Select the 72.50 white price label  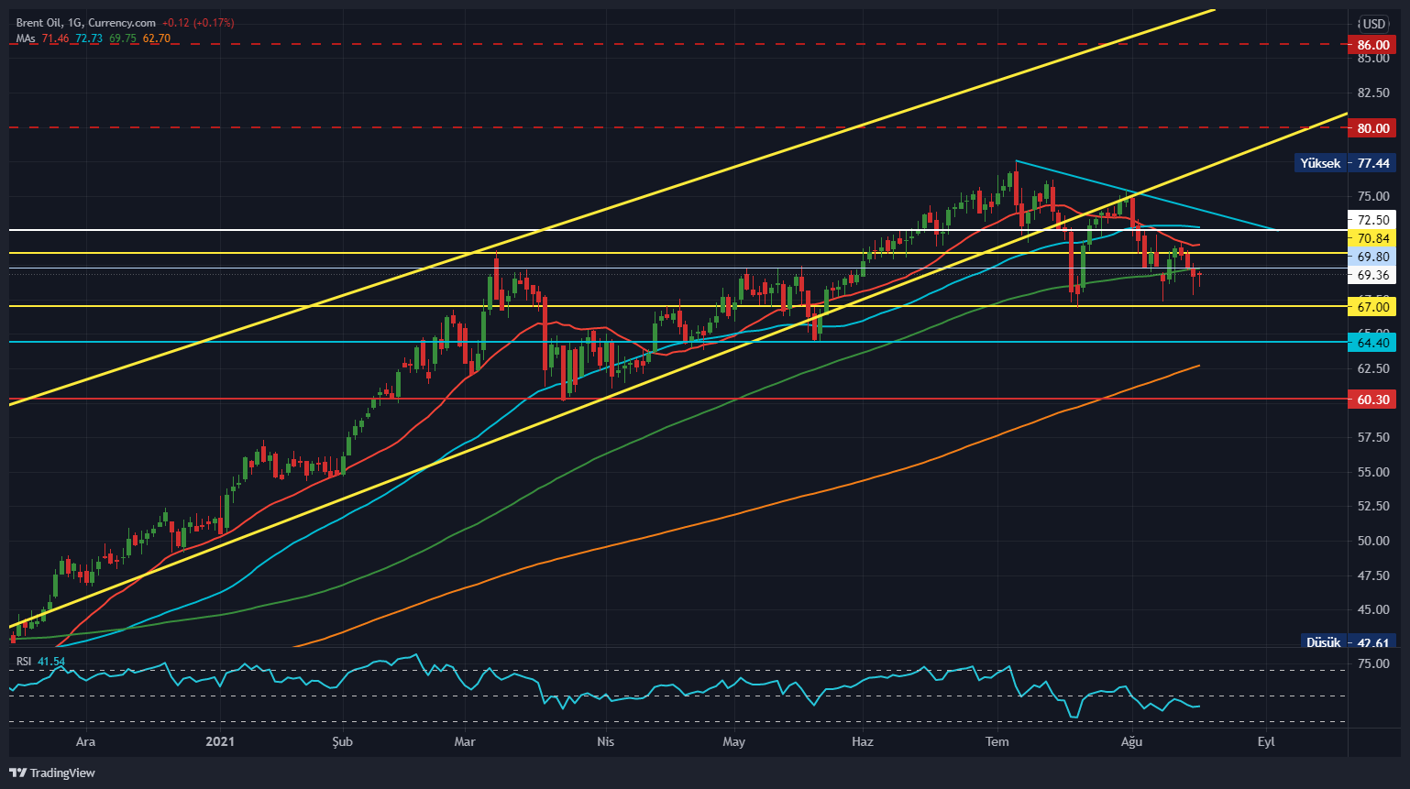pyautogui.click(x=1372, y=220)
